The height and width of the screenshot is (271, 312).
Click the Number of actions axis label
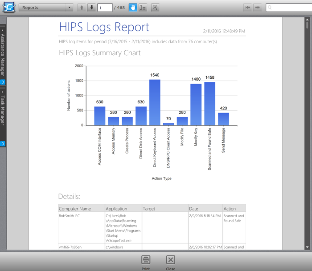coord(69,96)
